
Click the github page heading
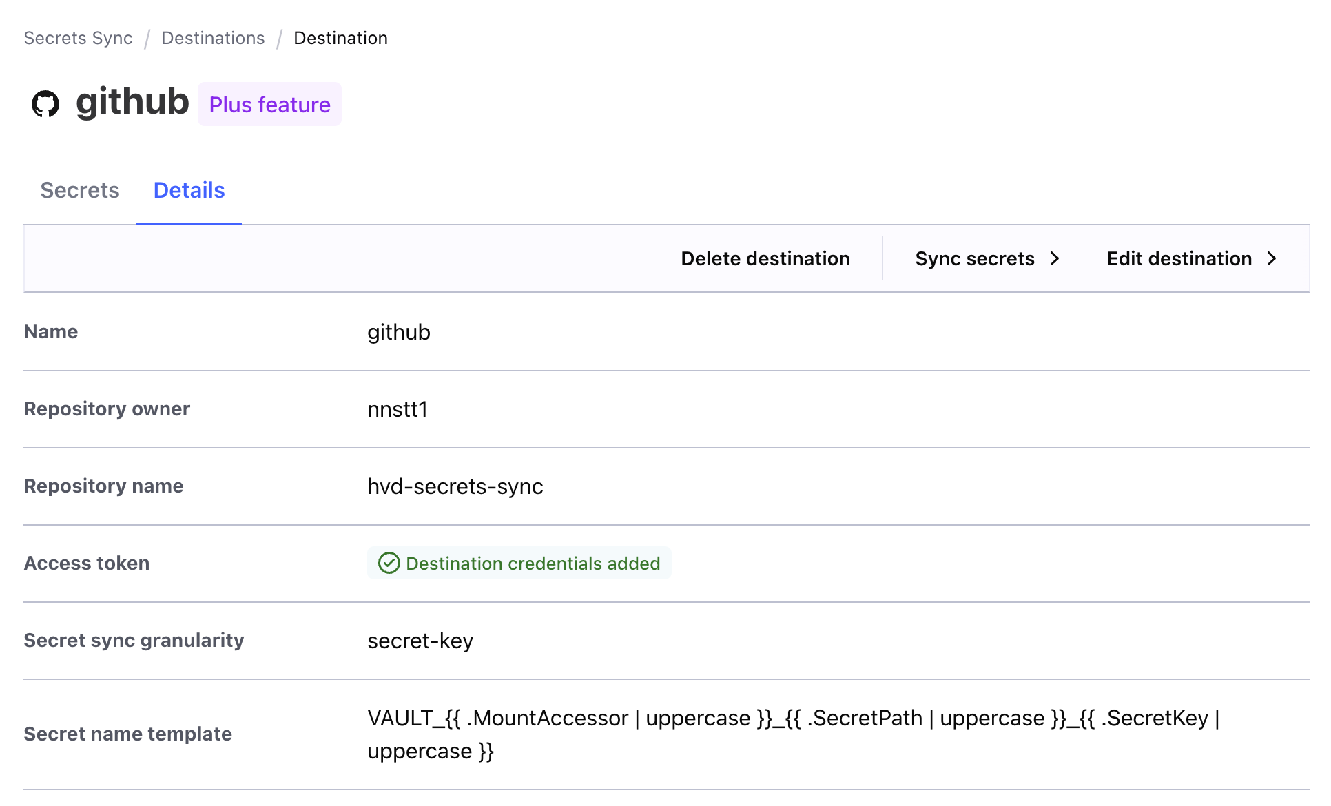click(x=132, y=102)
